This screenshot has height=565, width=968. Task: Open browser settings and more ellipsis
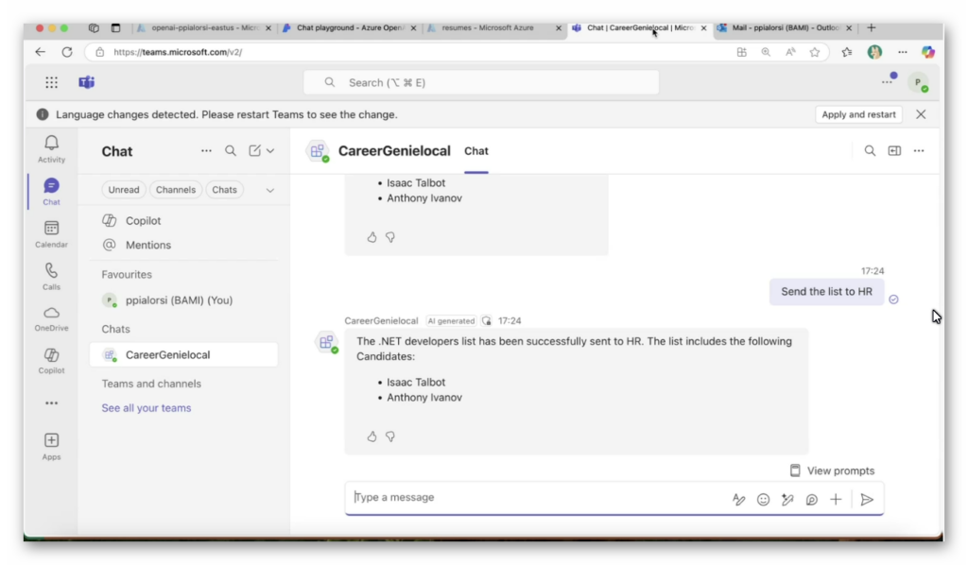click(903, 52)
